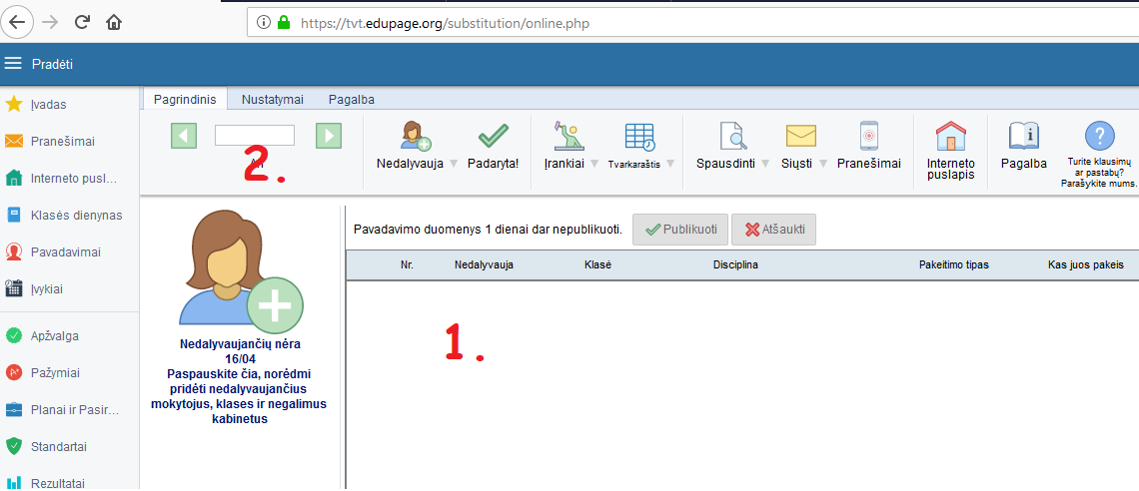The height and width of the screenshot is (491, 1139).
Task: Click the Nedalyvauja column header
Action: (x=484, y=265)
